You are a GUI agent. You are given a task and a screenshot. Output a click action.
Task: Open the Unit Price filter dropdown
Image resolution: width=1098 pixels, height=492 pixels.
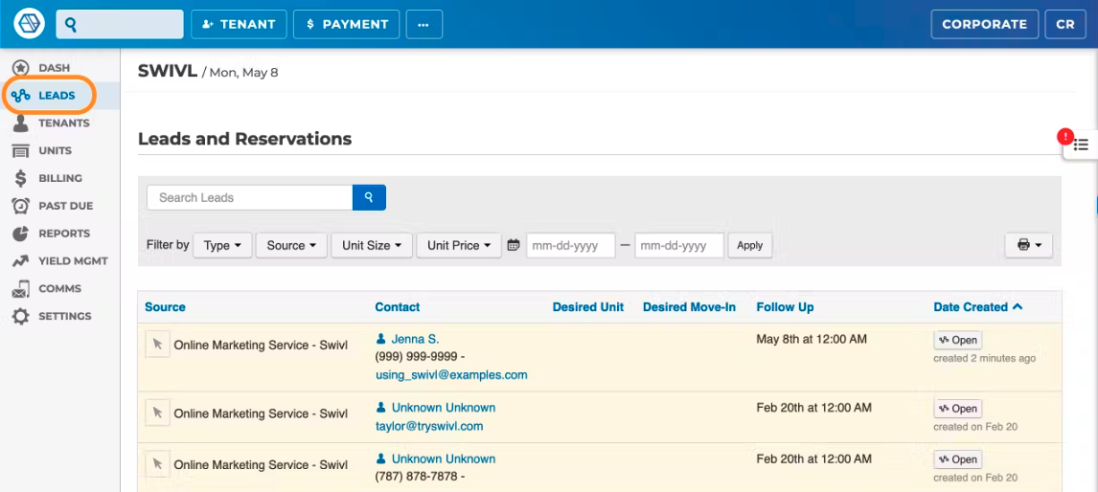coord(458,245)
